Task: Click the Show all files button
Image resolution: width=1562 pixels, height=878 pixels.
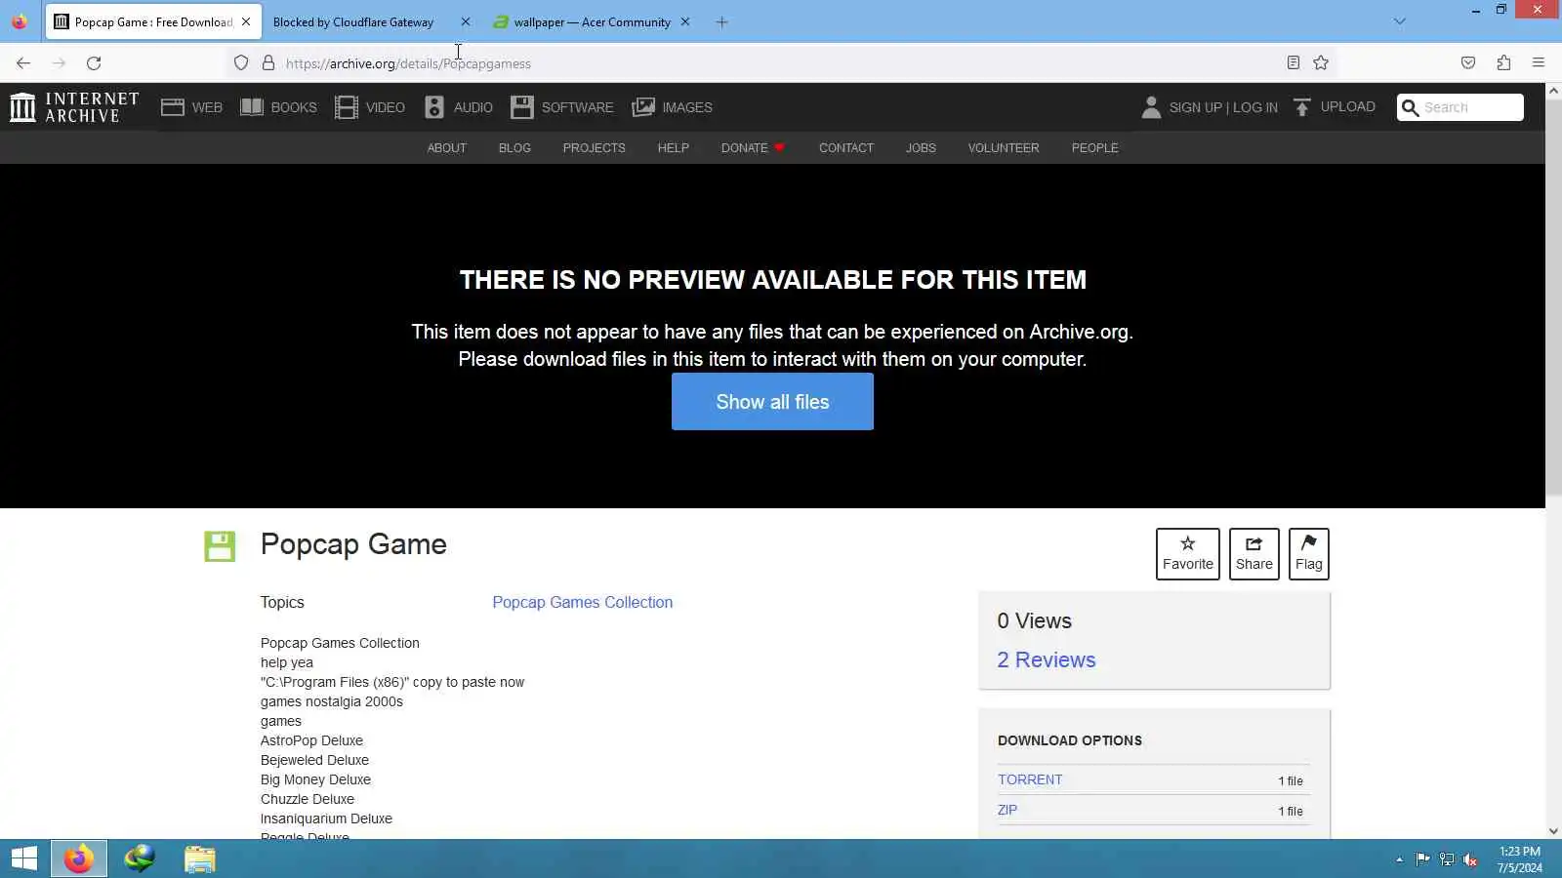Action: [x=772, y=402]
